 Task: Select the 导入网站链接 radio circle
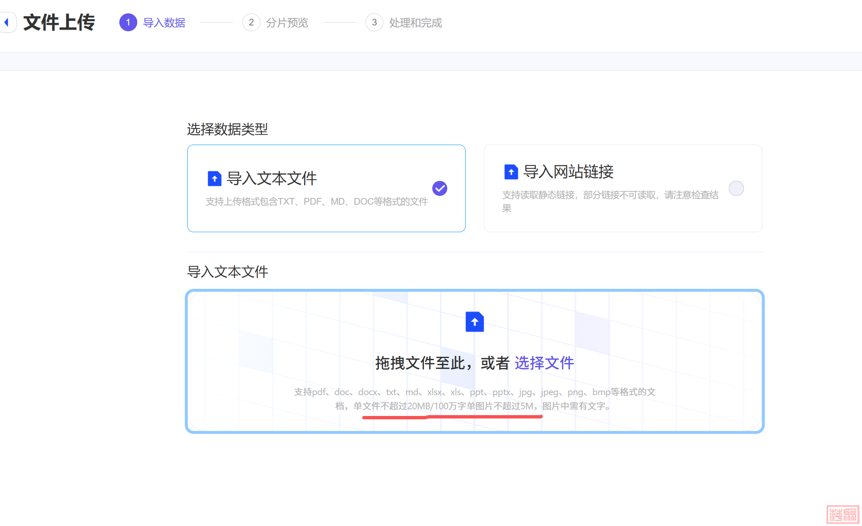click(x=736, y=188)
